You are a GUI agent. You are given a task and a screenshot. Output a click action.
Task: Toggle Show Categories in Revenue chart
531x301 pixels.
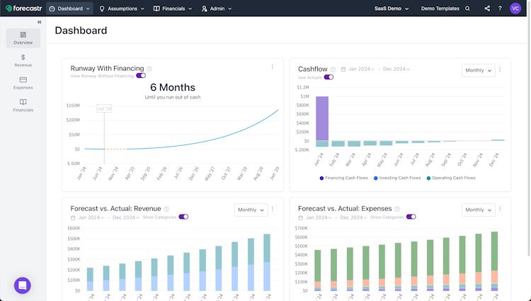183,217
